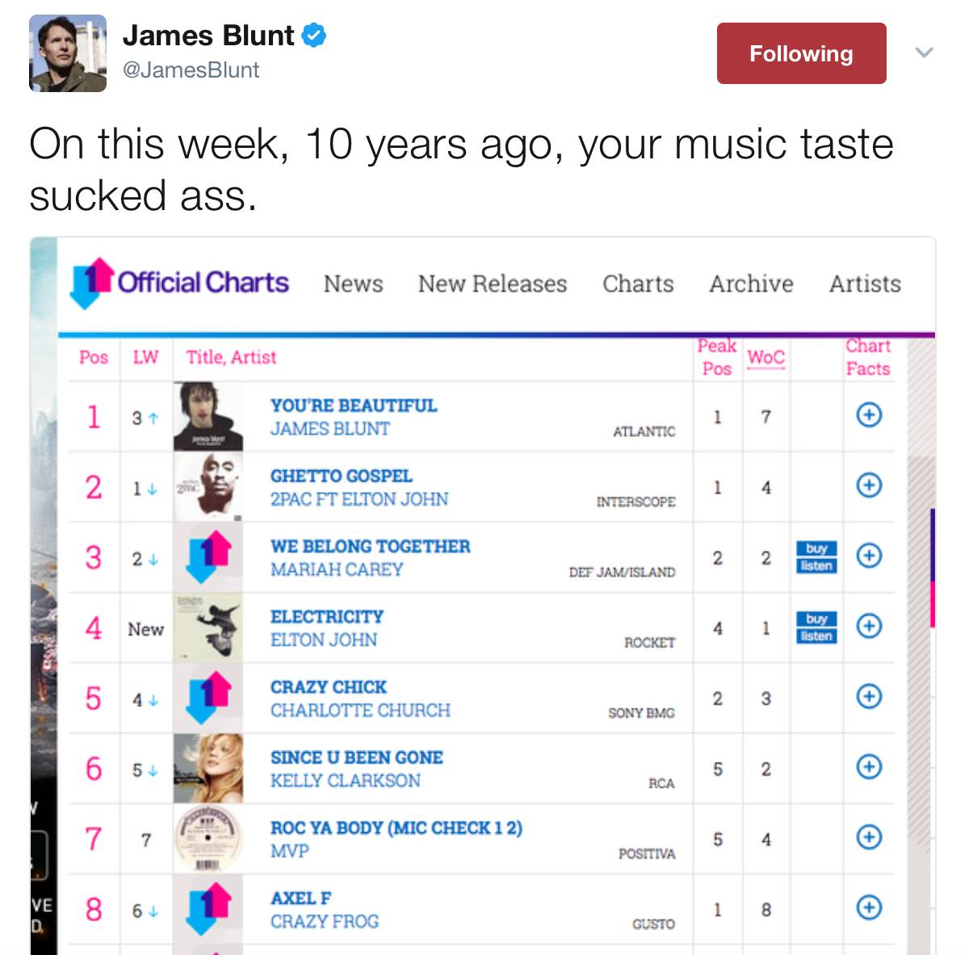Click the WoC column header
The height and width of the screenshot is (955, 969).
pos(766,358)
